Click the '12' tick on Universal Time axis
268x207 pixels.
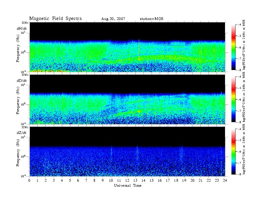(127, 180)
